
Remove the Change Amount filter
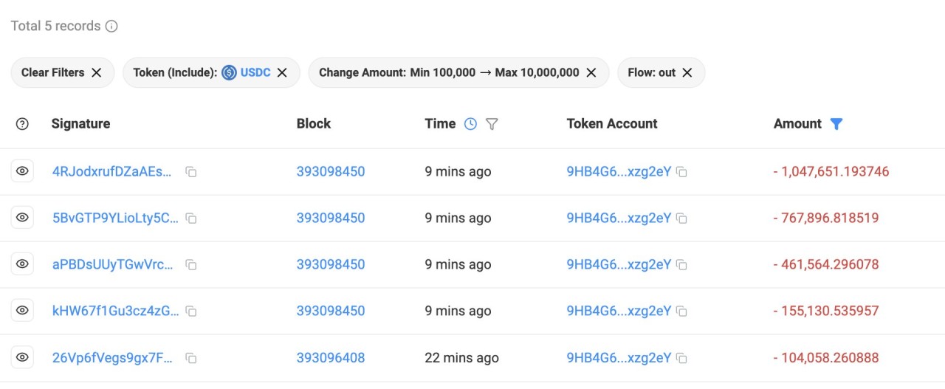[x=591, y=73]
